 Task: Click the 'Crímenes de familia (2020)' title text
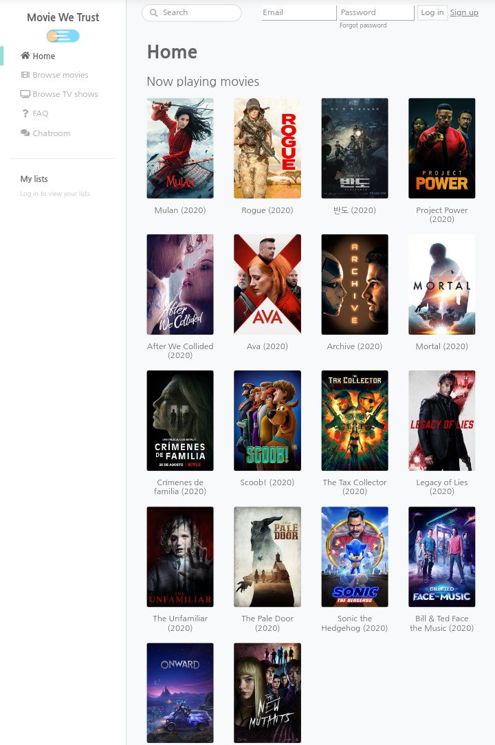[180, 487]
